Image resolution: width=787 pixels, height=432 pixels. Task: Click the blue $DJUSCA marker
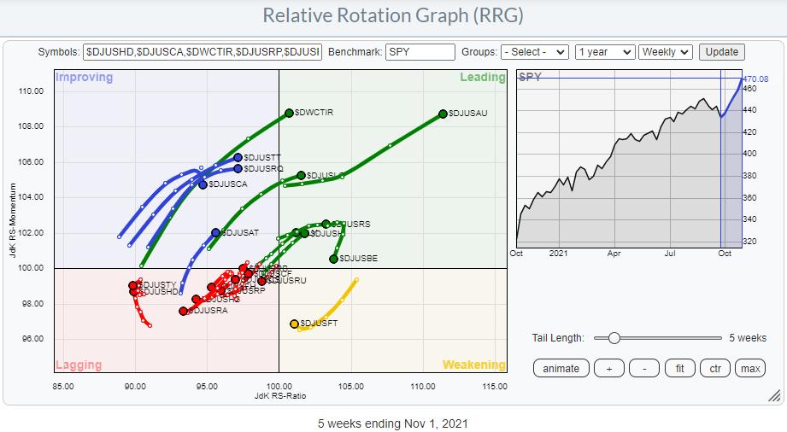tap(203, 184)
